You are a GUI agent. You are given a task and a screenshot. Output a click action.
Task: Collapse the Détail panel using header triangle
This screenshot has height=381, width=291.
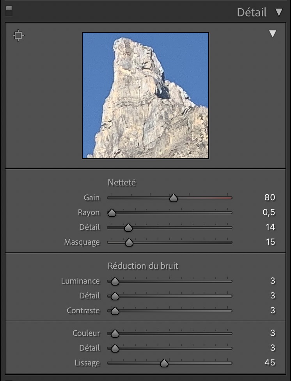tap(279, 12)
